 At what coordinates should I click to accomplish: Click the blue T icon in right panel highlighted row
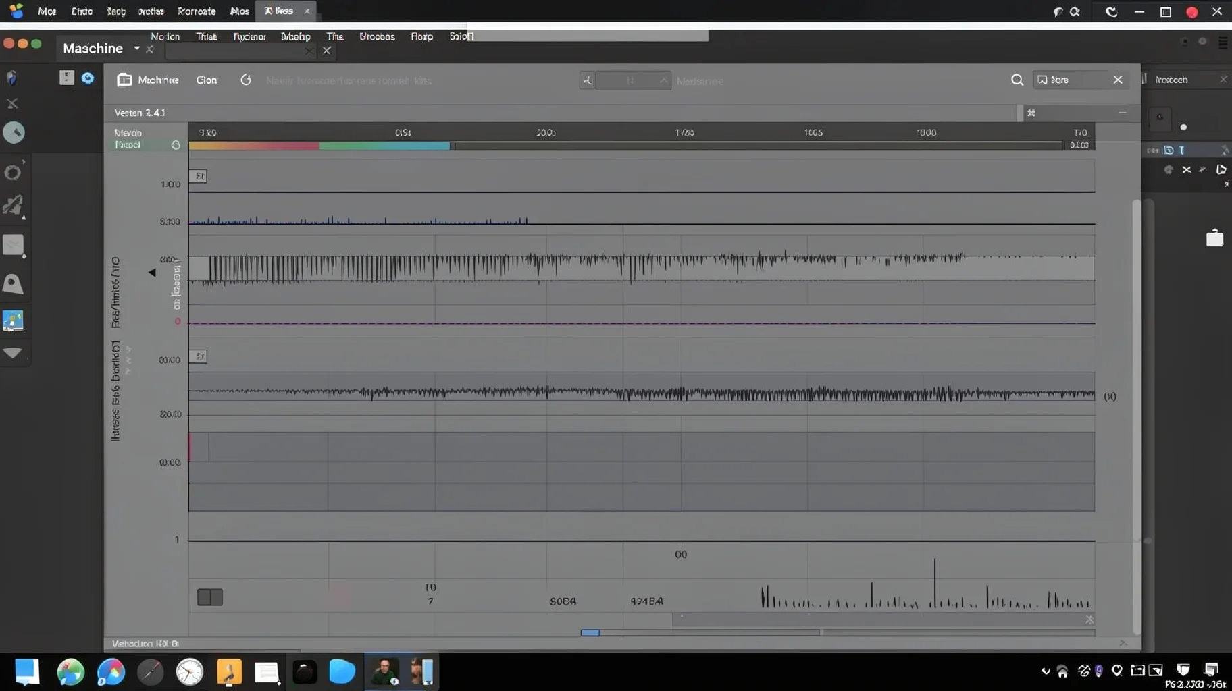(1181, 150)
